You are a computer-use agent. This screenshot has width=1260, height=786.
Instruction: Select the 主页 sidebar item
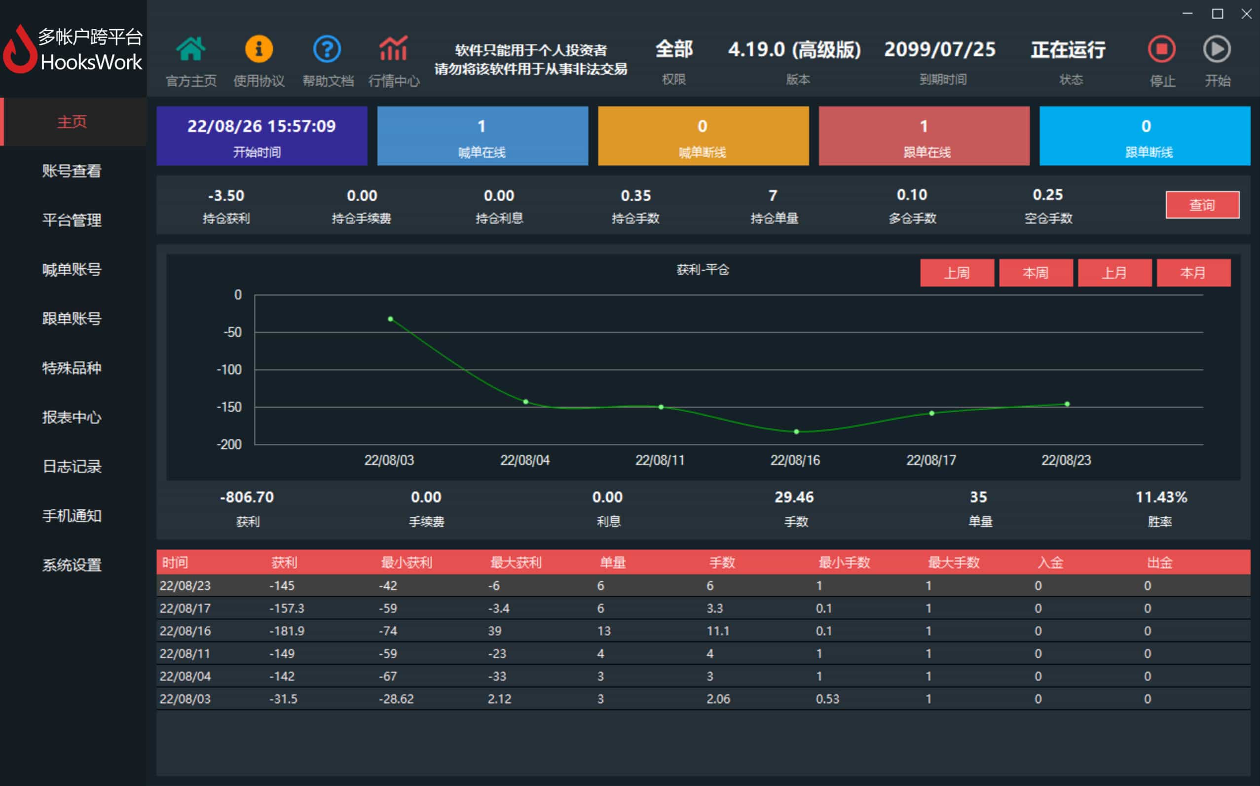pos(74,122)
